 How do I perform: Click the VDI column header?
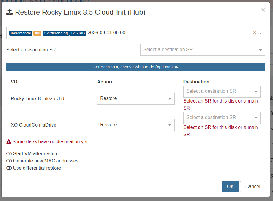click(x=15, y=82)
